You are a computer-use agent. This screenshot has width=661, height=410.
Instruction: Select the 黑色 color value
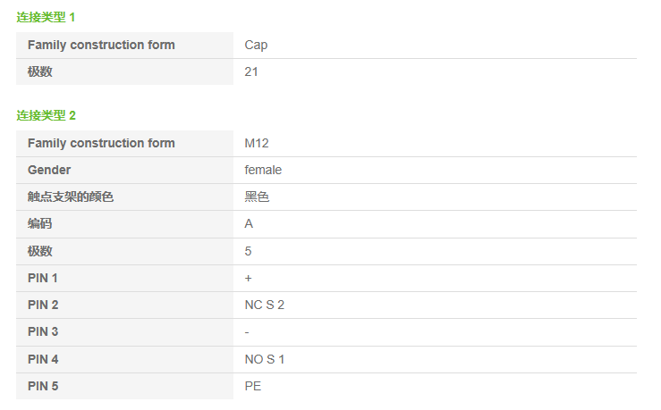pyautogui.click(x=257, y=197)
